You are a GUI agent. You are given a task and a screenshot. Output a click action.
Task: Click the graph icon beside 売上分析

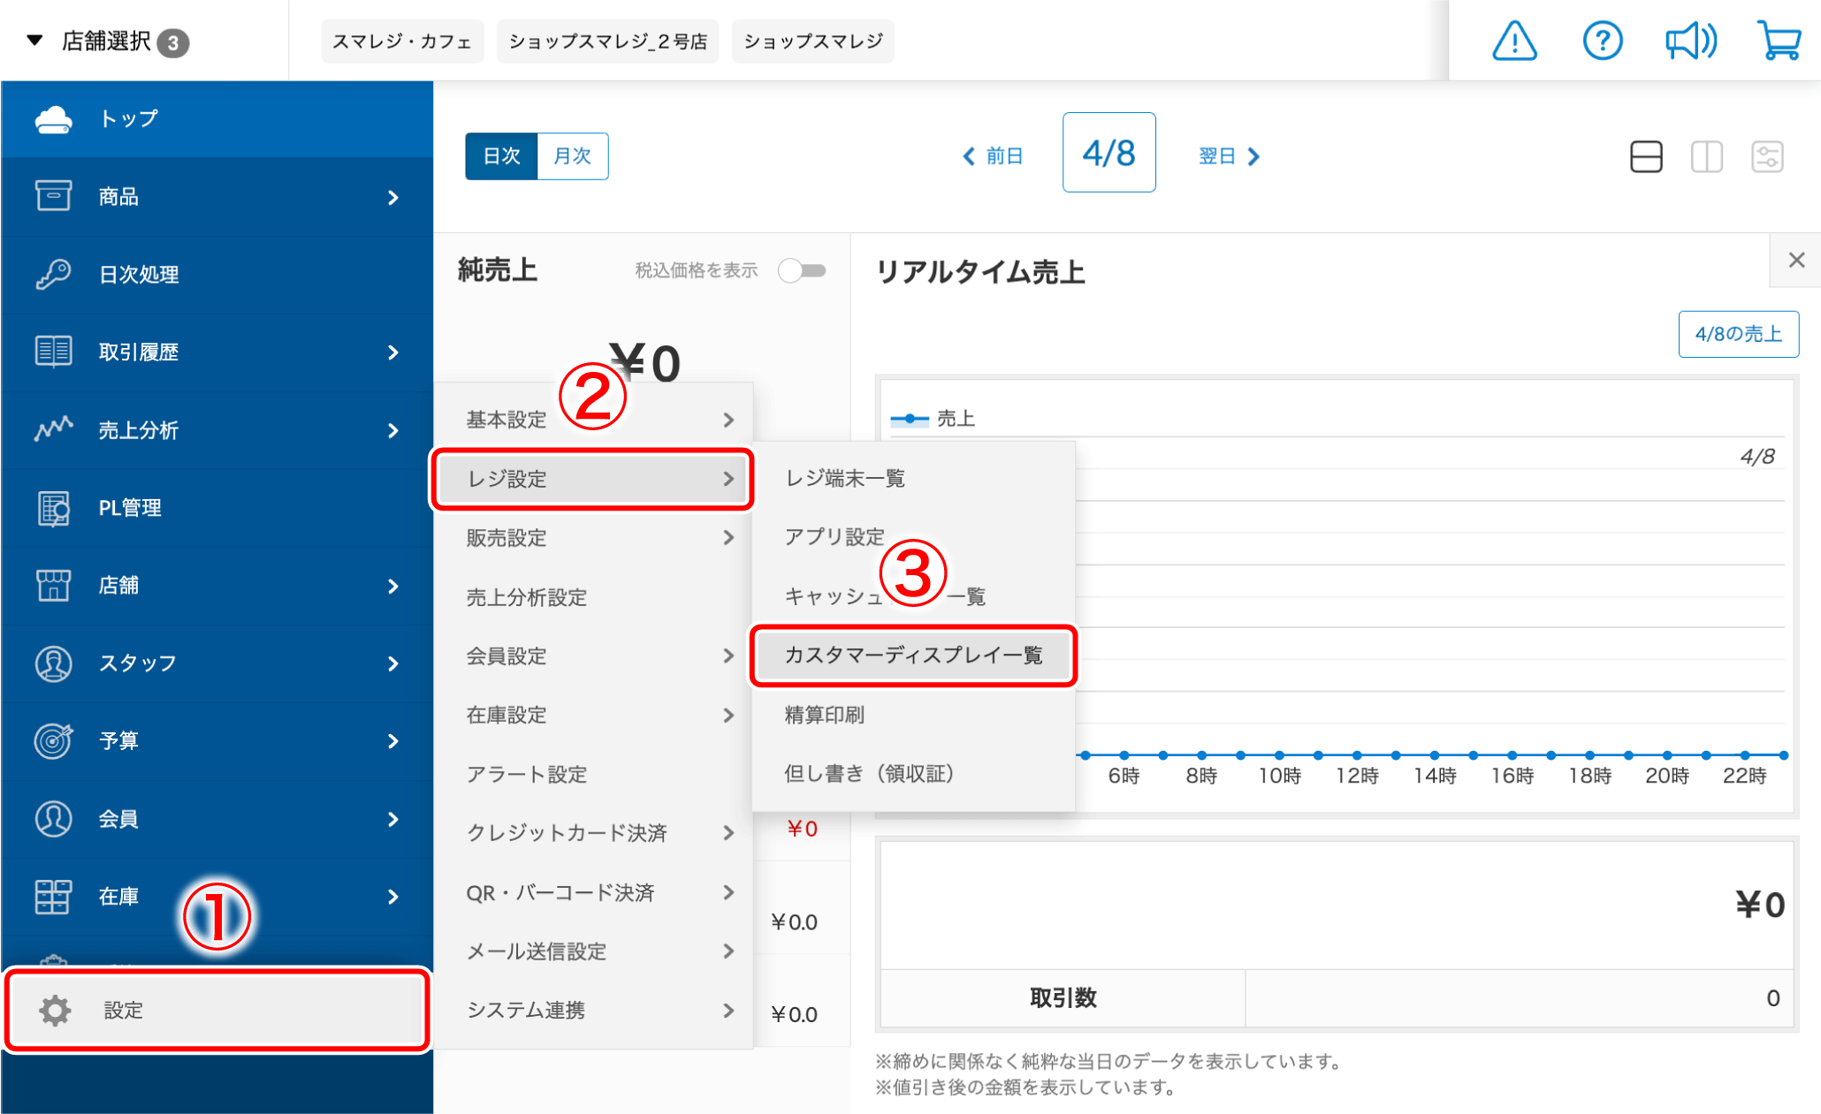click(53, 429)
